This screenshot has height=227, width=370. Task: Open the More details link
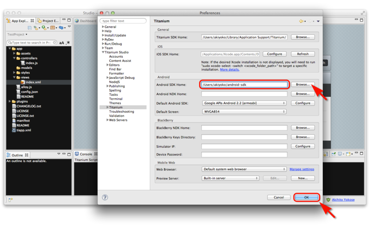pos(229,70)
